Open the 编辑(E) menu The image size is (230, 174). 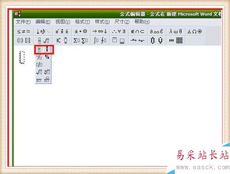[43, 22]
